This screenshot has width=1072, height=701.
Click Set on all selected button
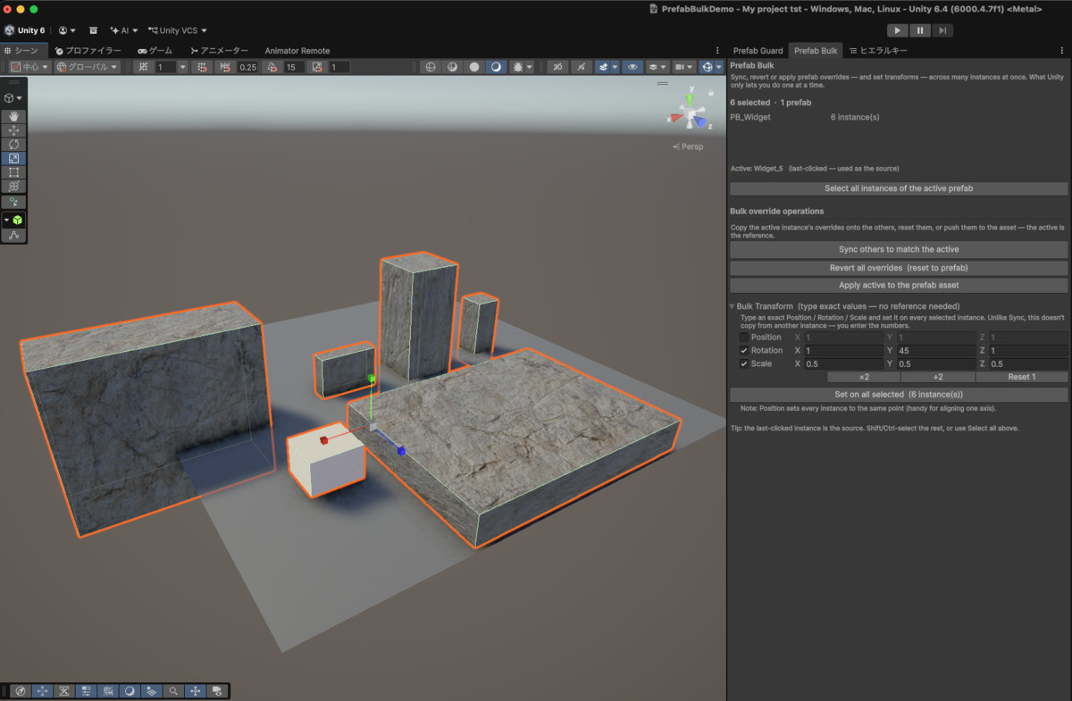tap(899, 395)
